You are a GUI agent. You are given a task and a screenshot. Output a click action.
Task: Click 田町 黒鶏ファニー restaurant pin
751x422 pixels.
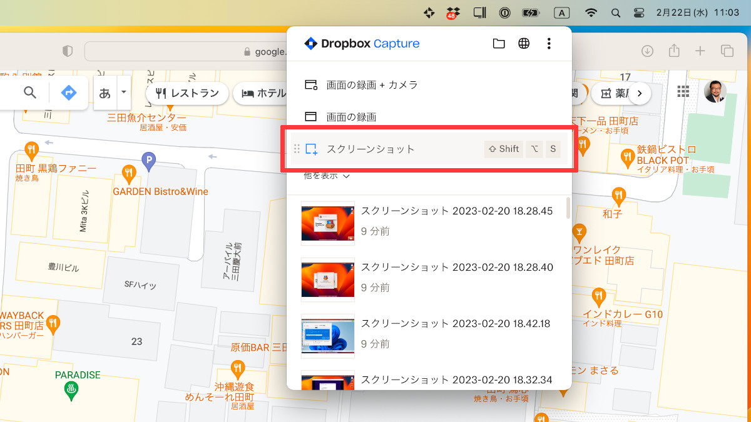click(x=32, y=150)
